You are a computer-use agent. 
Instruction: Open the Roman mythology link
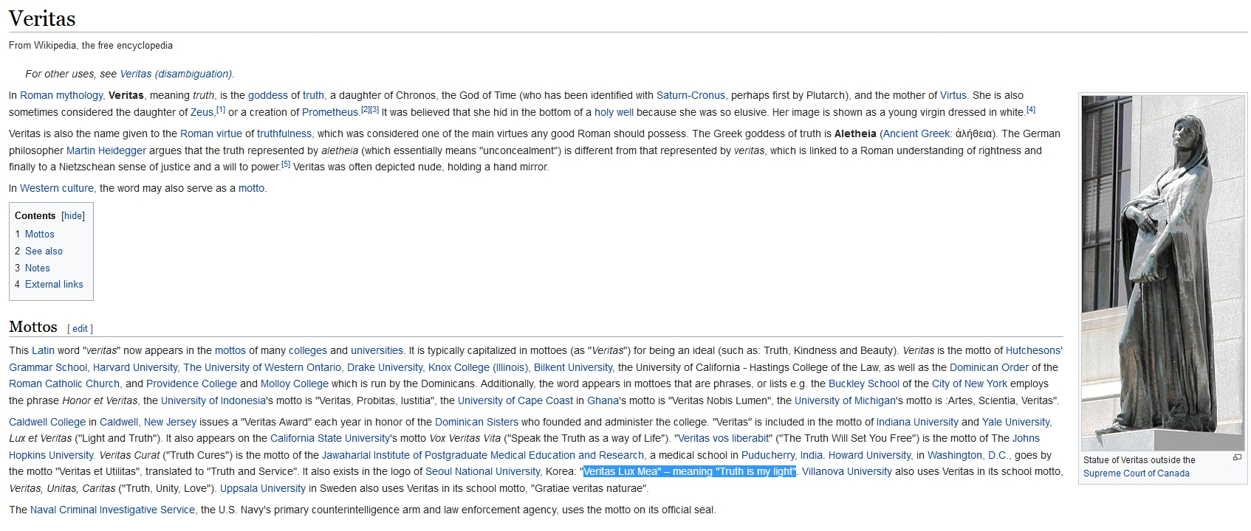tap(61, 96)
